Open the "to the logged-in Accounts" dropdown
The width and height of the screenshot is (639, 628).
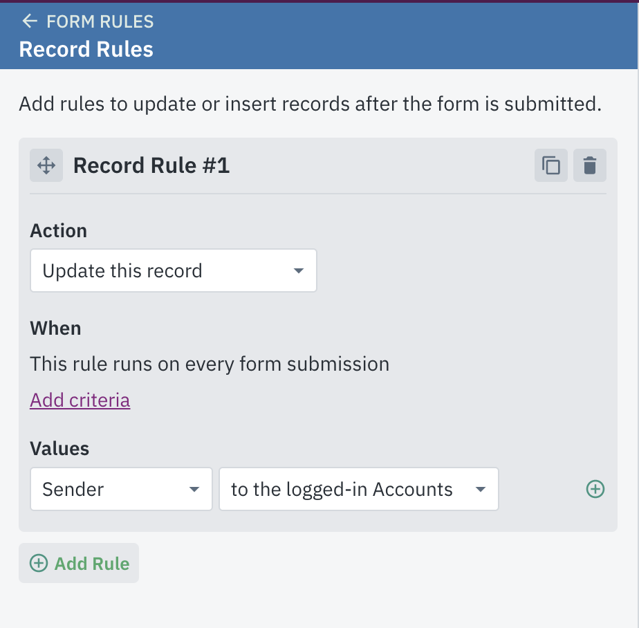(358, 490)
